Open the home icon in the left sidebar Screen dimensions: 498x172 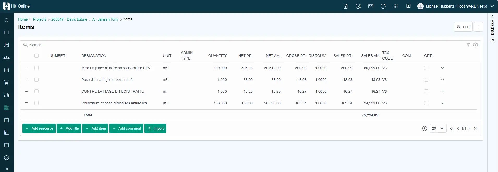point(7,20)
